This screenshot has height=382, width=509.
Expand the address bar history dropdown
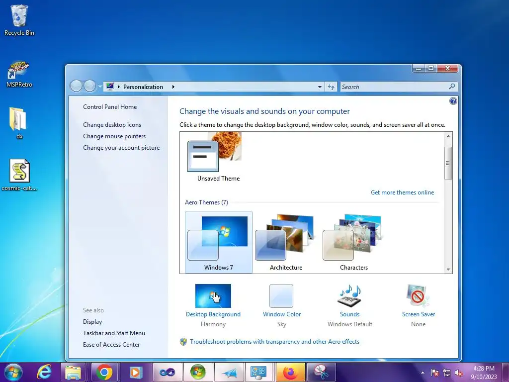point(320,87)
